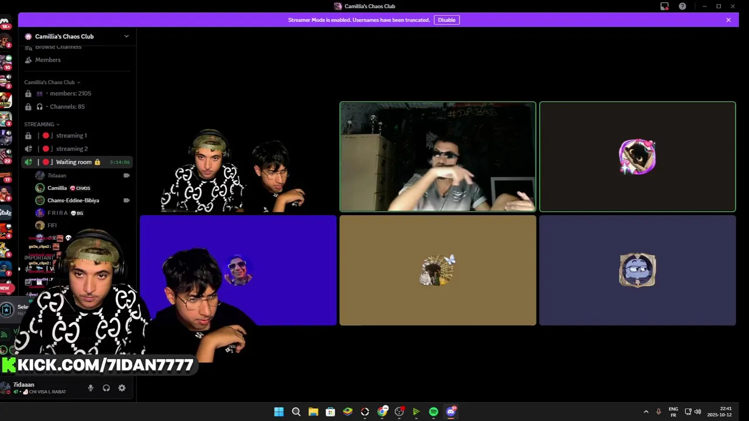
Task: Mute microphone in user panel
Action: pos(90,388)
